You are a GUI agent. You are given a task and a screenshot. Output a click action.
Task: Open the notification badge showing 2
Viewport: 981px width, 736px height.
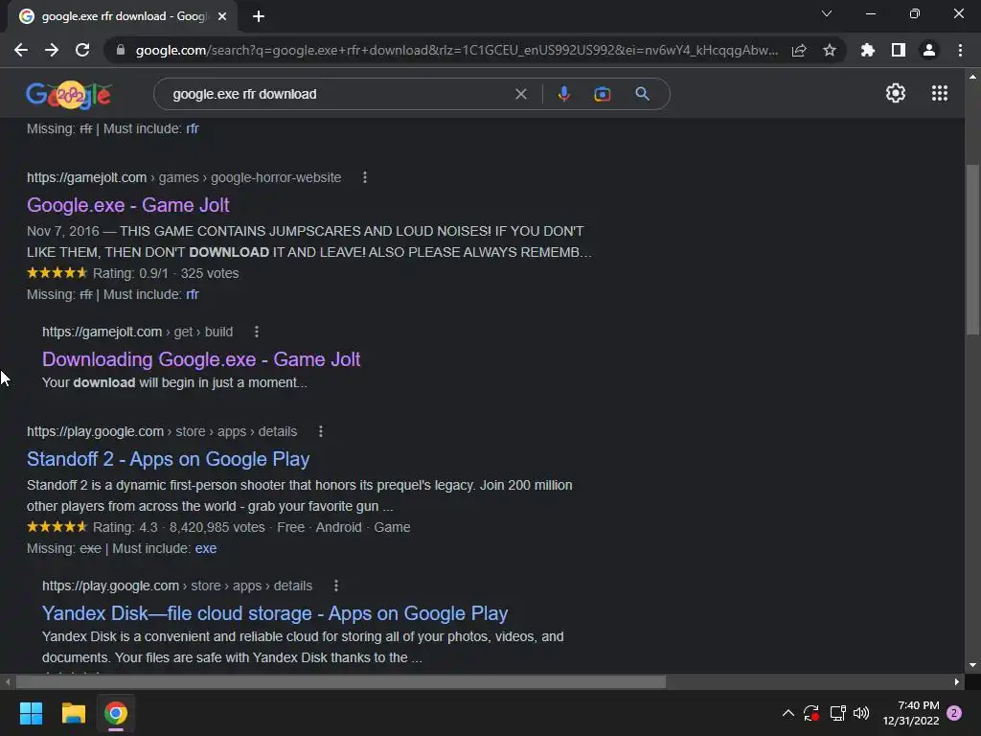coord(954,713)
